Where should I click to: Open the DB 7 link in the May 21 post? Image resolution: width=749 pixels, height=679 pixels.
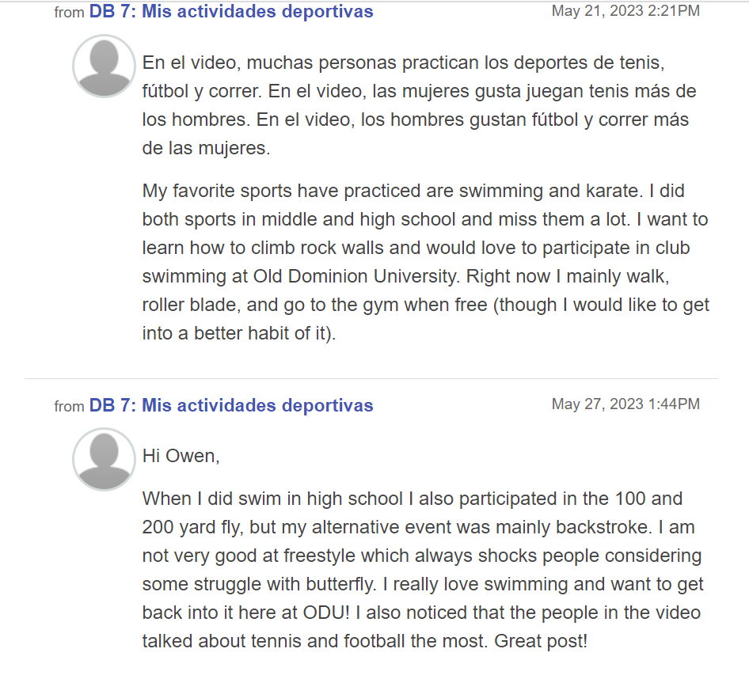[x=230, y=12]
